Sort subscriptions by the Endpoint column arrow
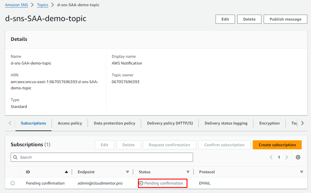The width and height of the screenshot is (311, 193). coord(127,172)
